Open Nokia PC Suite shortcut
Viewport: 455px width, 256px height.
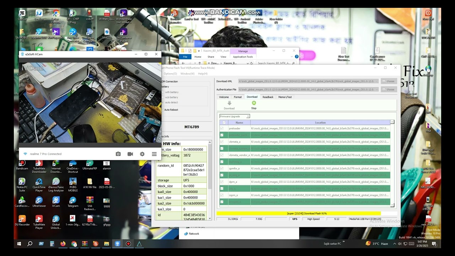pyautogui.click(x=22, y=185)
